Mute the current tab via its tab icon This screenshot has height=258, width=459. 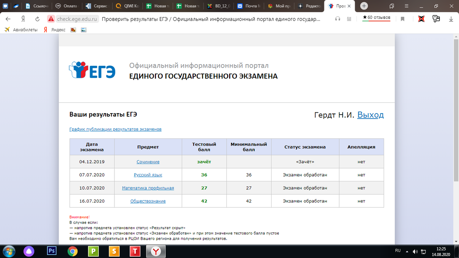(330, 6)
